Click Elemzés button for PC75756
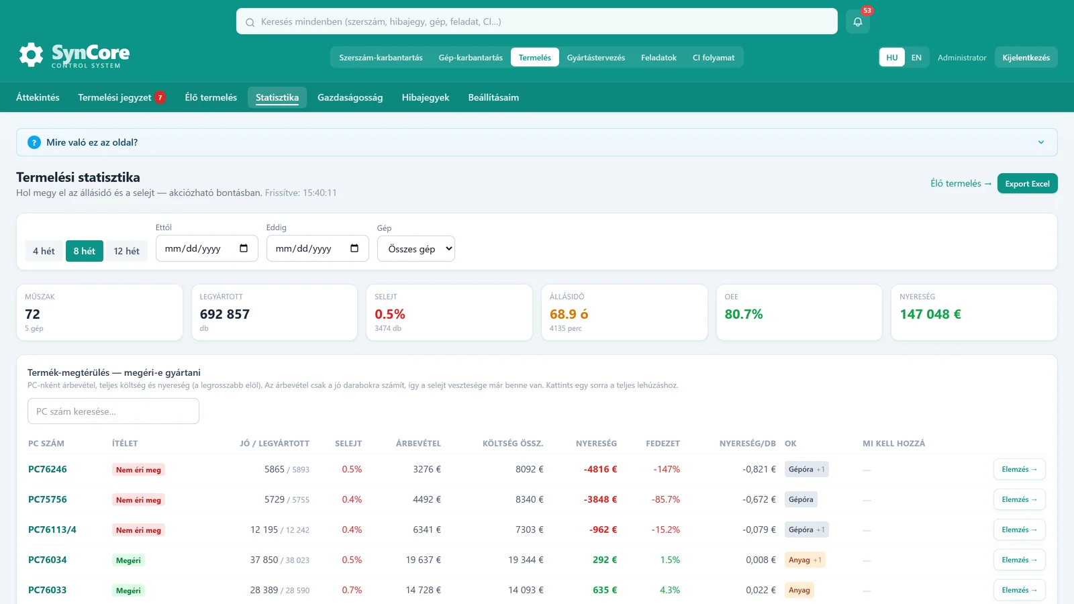 (1019, 499)
